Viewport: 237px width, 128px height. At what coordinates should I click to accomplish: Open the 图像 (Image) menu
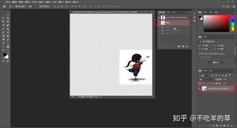pyautogui.click(x=21, y=2)
